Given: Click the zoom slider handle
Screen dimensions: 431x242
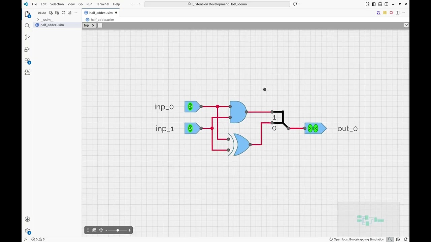Looking at the screenshot, I should pos(118,230).
